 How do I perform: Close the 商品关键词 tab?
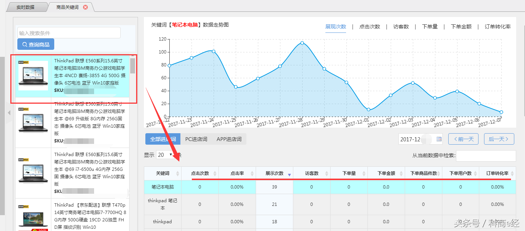pos(85,7)
